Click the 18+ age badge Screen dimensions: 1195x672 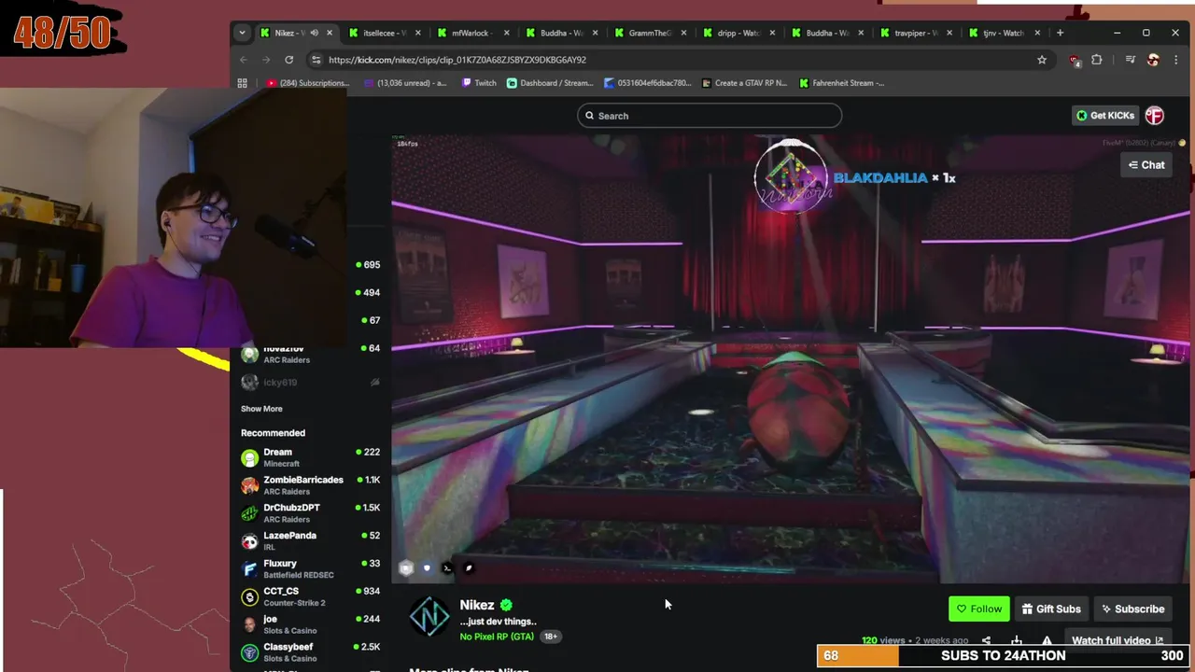551,637
